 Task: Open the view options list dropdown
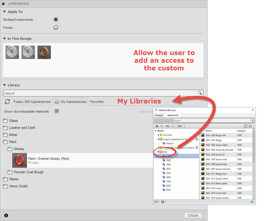tap(251, 126)
